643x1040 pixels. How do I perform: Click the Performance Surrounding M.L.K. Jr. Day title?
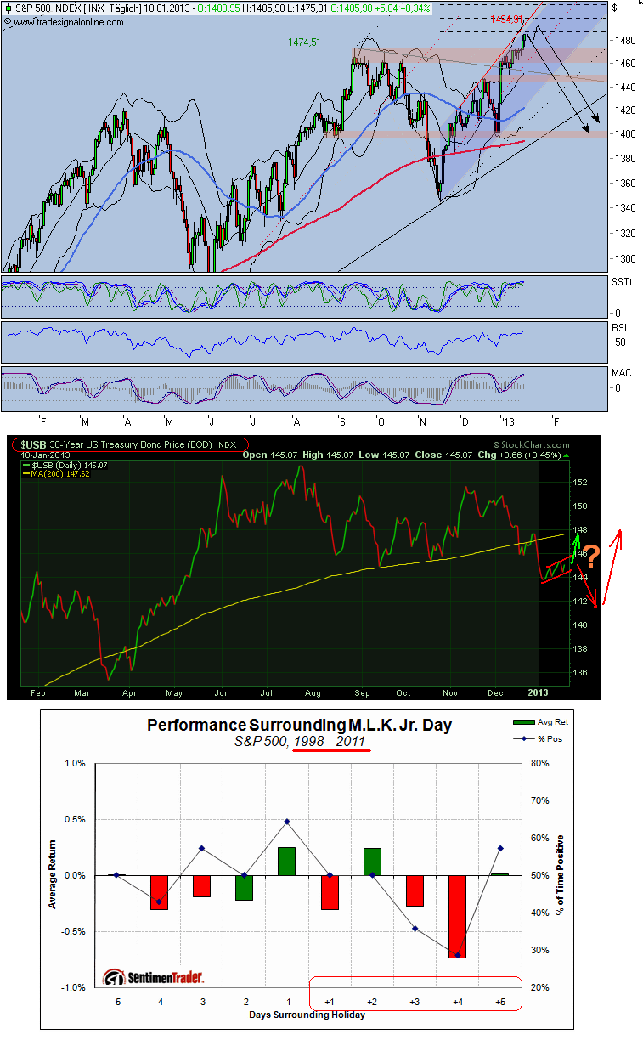[299, 725]
